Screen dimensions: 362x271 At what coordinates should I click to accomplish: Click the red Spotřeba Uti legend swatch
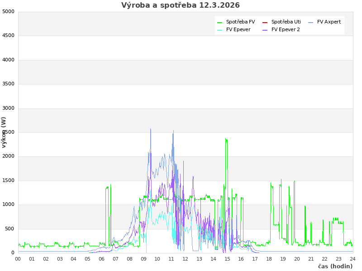point(265,22)
